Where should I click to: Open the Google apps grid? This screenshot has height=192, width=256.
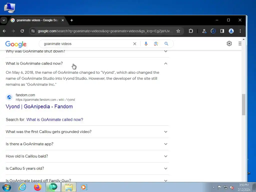pyautogui.click(x=240, y=43)
